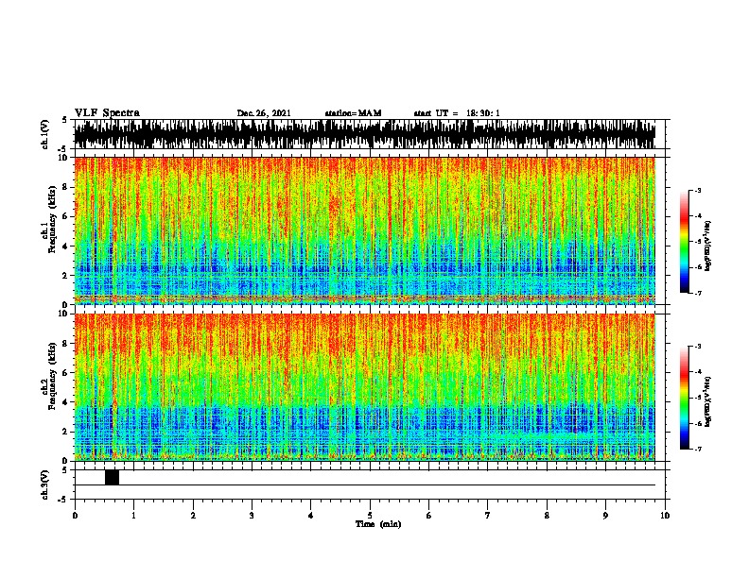Click the date label 'Dec. 26, 2021'
Image resolution: width=749 pixels, height=578 pixels.
point(264,113)
